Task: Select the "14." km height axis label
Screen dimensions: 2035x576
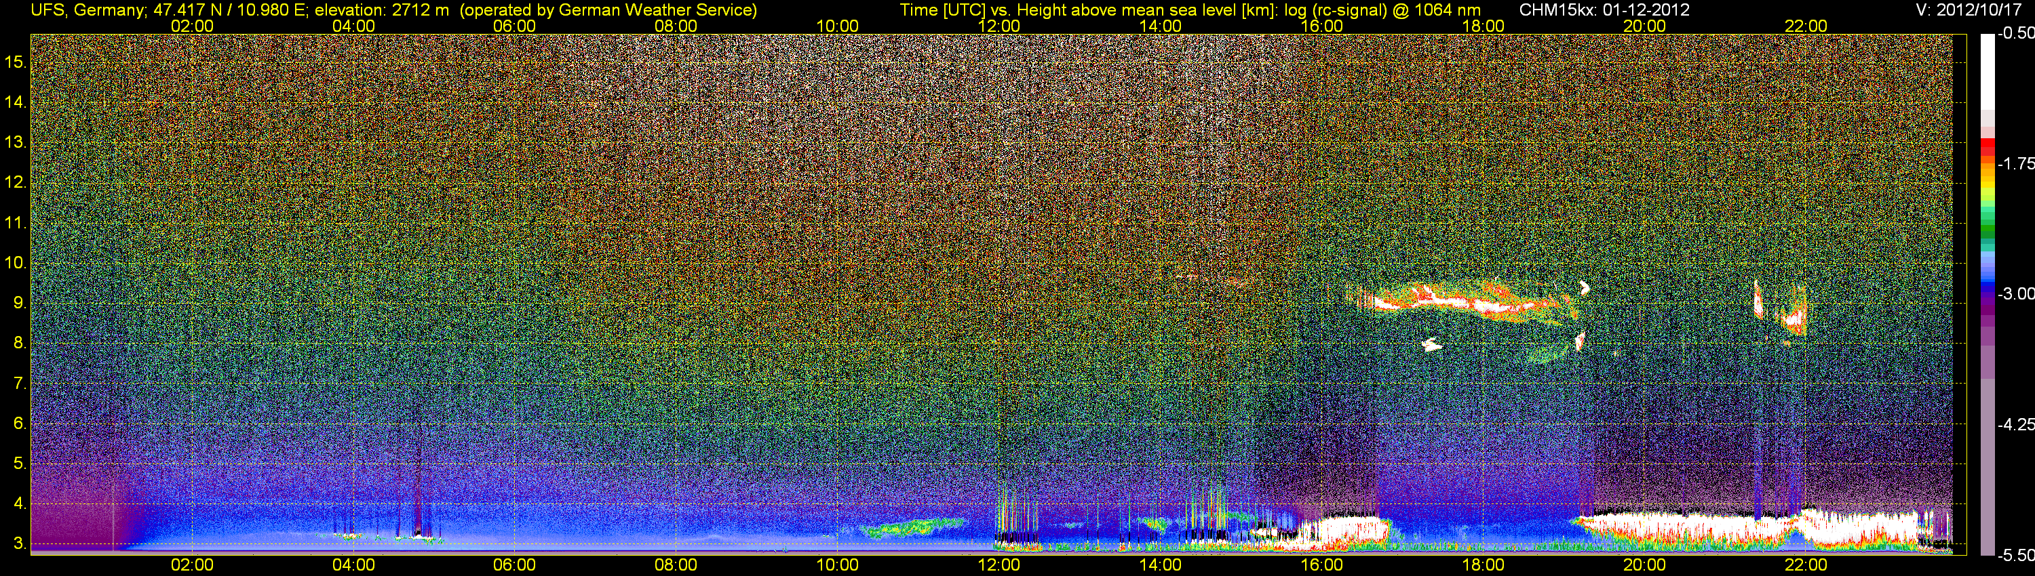Action: [16, 102]
